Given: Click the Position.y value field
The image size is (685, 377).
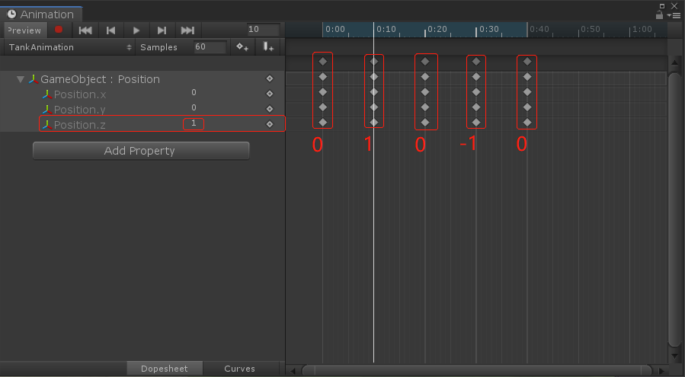Looking at the screenshot, I should [194, 108].
